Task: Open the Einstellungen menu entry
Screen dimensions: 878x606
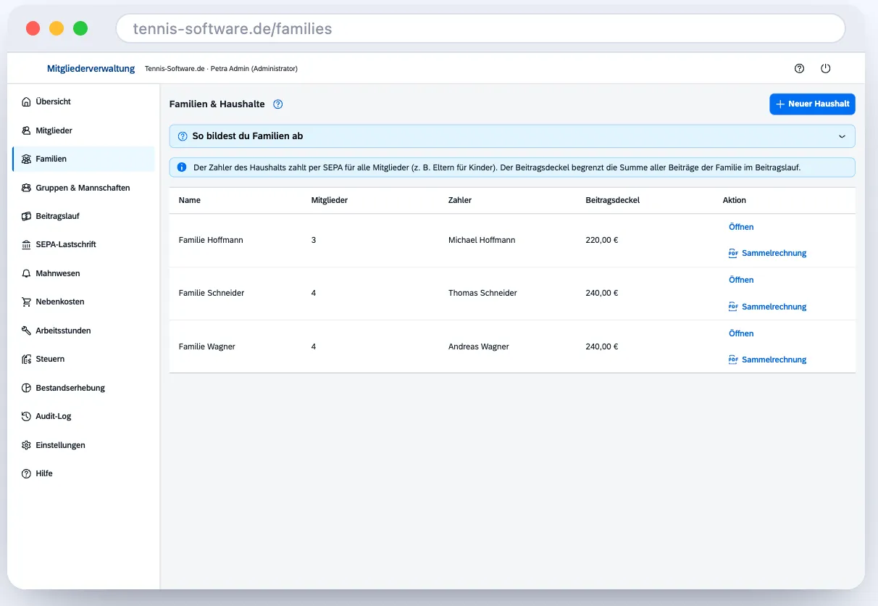Action: pos(83,445)
